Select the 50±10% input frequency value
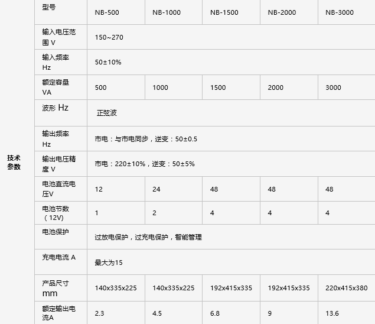Viewport: 375px width, 324px height. [x=108, y=62]
